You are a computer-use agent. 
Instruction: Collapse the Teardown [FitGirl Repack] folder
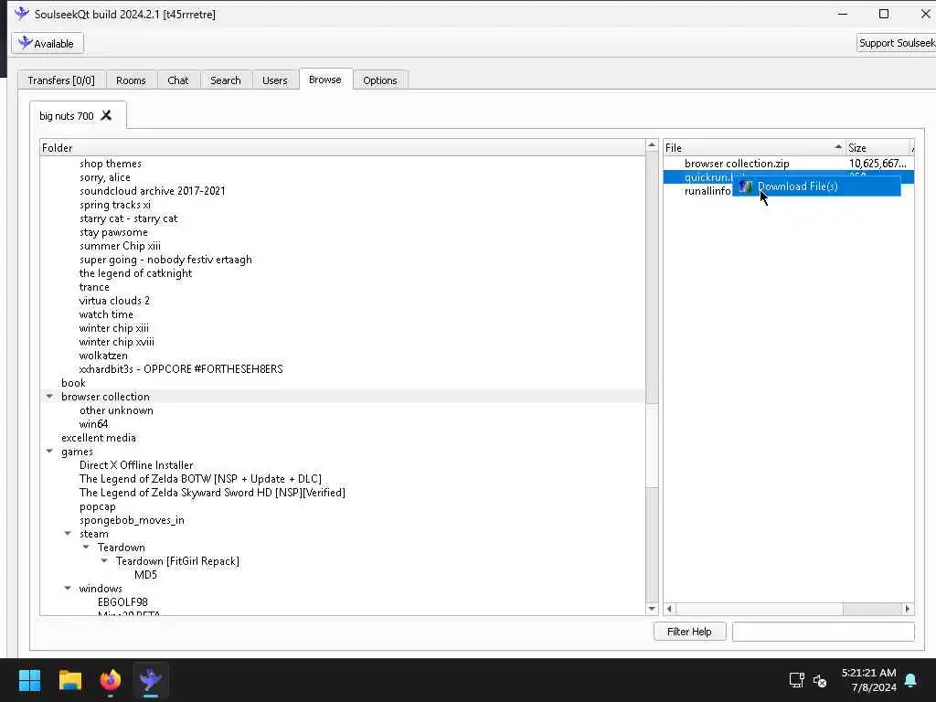[x=104, y=561]
